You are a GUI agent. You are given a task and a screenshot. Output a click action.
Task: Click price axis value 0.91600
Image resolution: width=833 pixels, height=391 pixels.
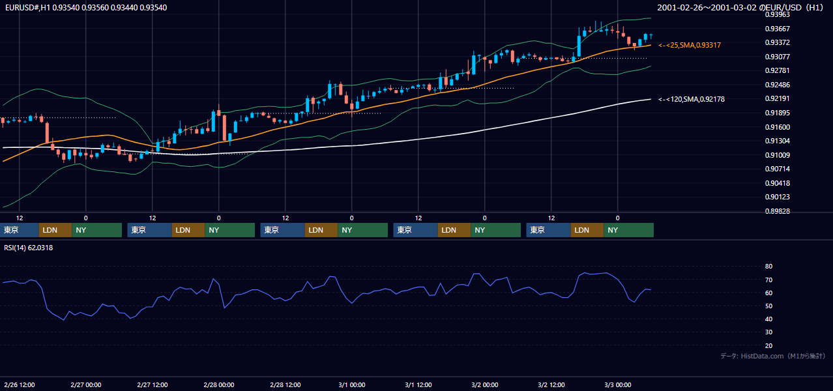(x=777, y=127)
